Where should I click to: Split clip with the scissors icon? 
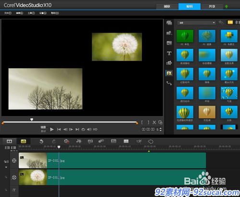pos(154,123)
